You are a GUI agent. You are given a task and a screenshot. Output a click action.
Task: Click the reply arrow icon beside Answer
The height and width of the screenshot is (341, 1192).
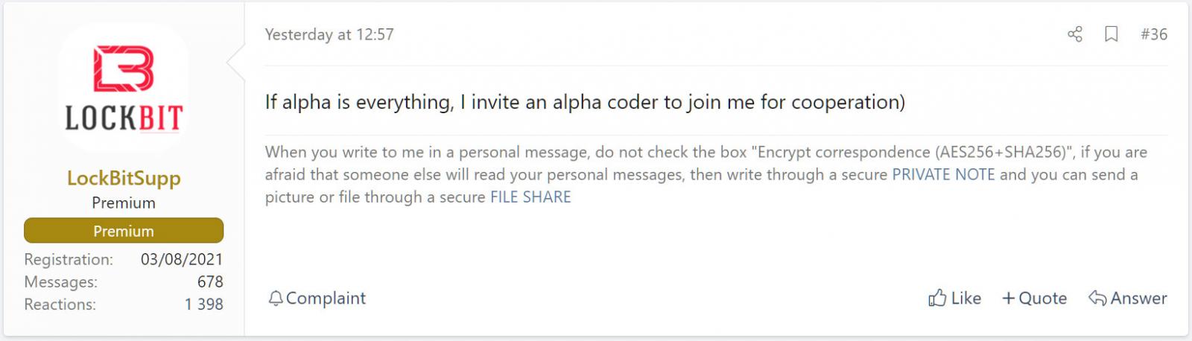(x=1097, y=299)
